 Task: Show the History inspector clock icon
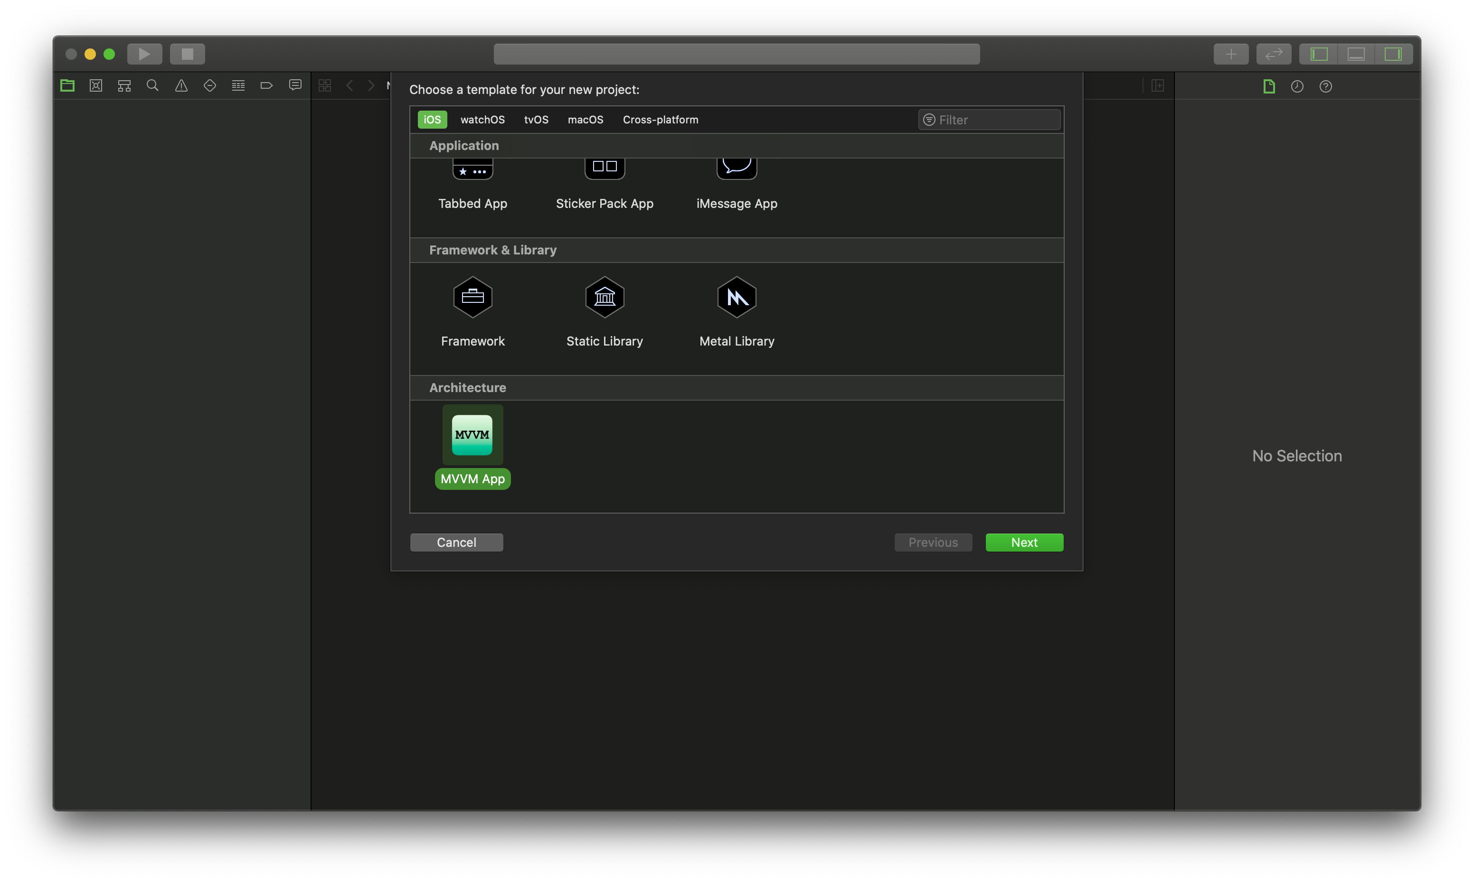(1297, 87)
